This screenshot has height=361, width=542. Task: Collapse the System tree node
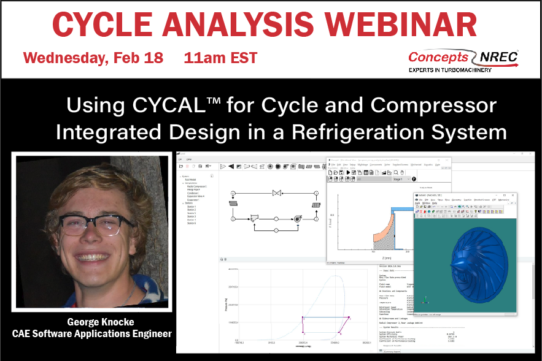coord(180,177)
